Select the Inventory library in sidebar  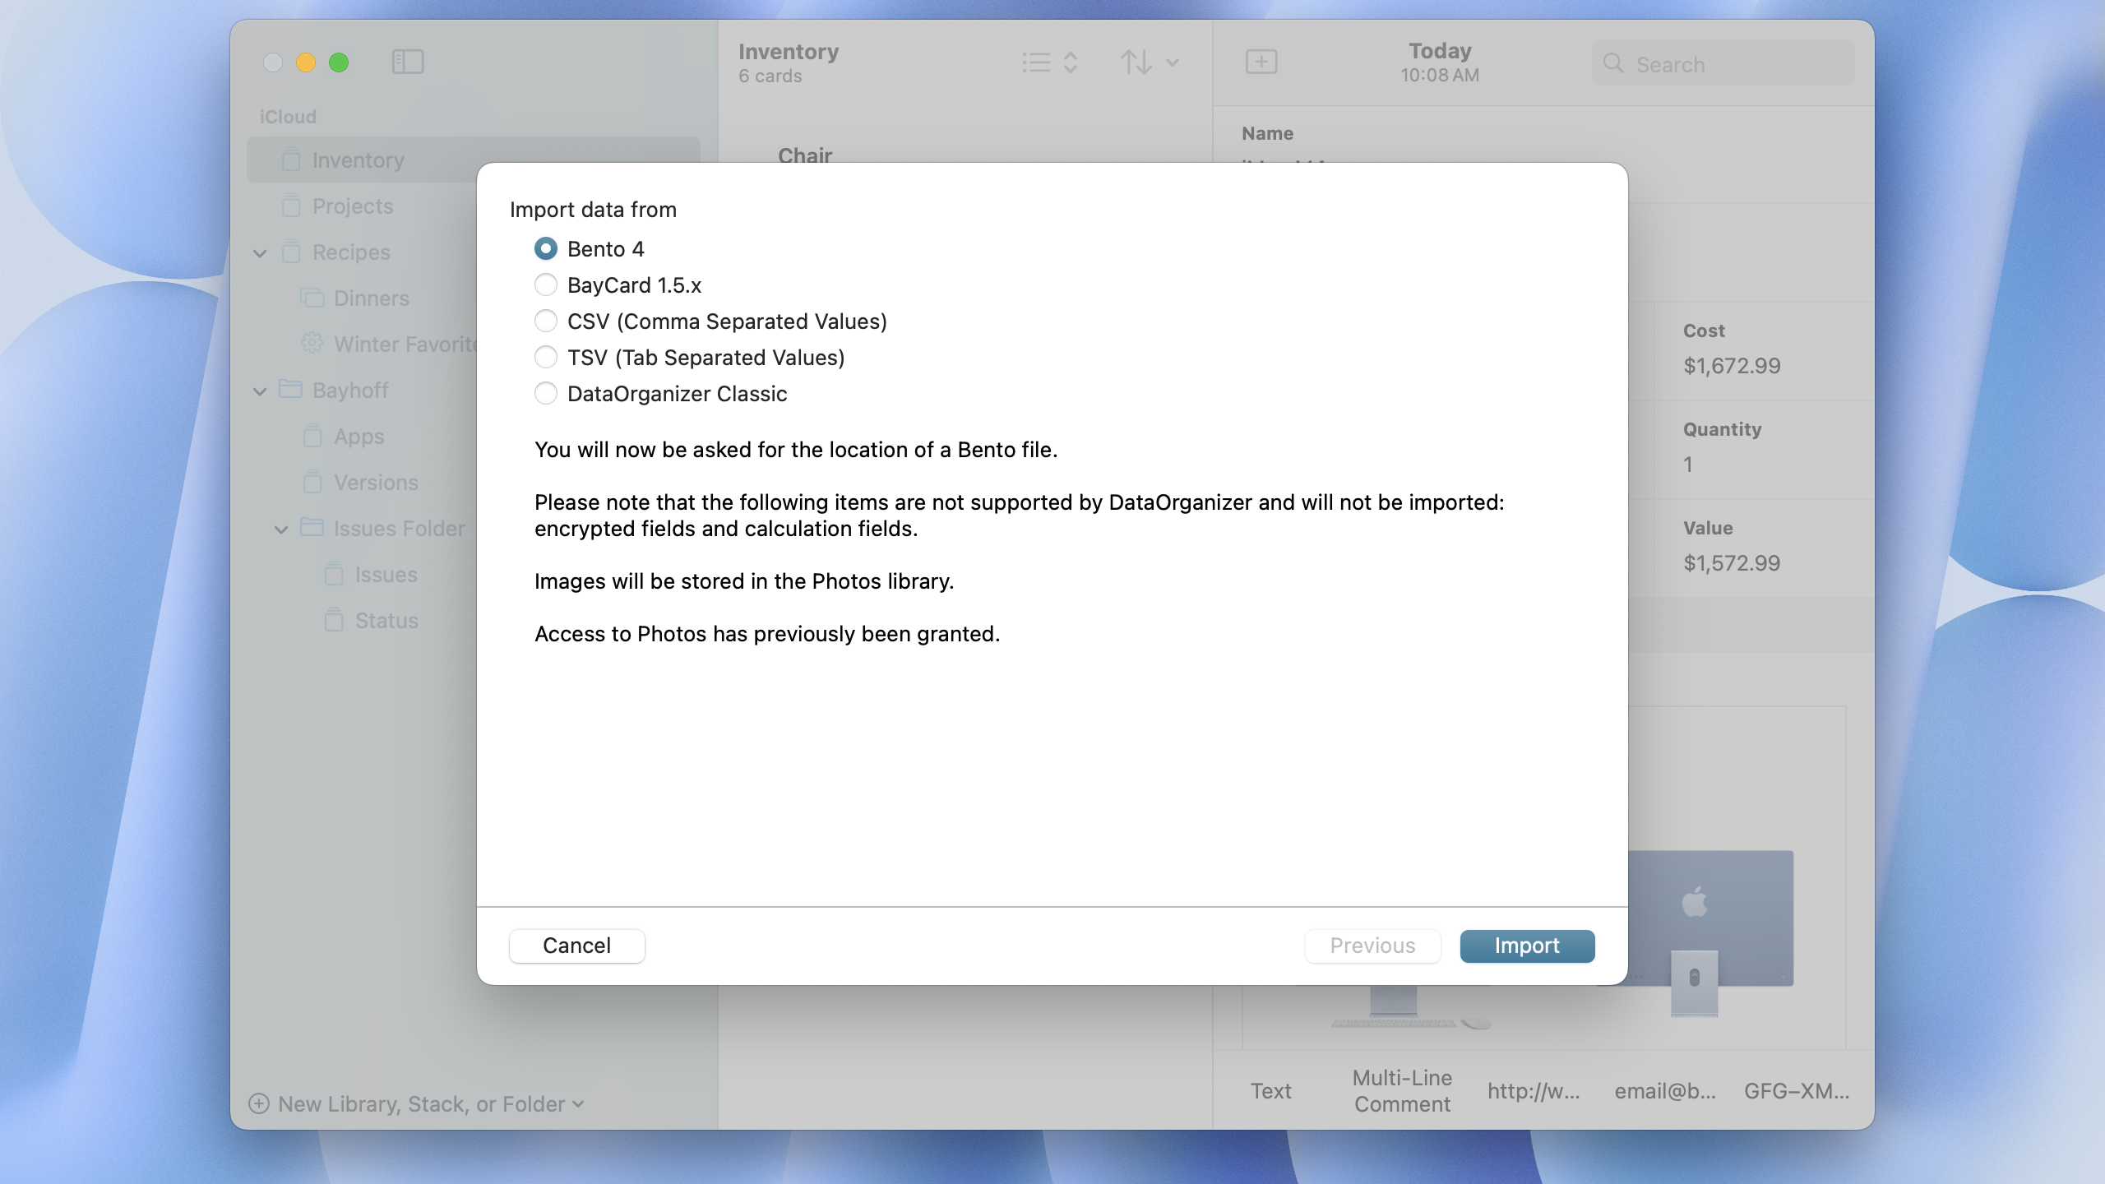(473, 160)
